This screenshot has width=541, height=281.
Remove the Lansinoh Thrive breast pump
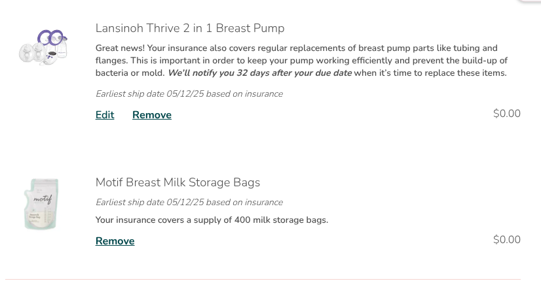pyautogui.click(x=152, y=114)
